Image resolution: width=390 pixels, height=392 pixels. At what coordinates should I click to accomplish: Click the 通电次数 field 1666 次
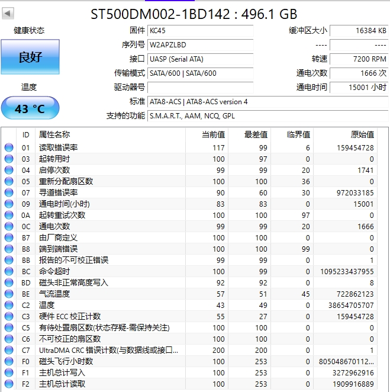(x=359, y=73)
